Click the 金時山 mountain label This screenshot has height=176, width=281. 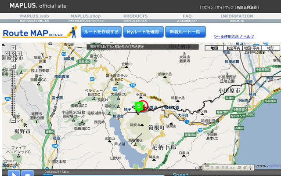pos(126,64)
